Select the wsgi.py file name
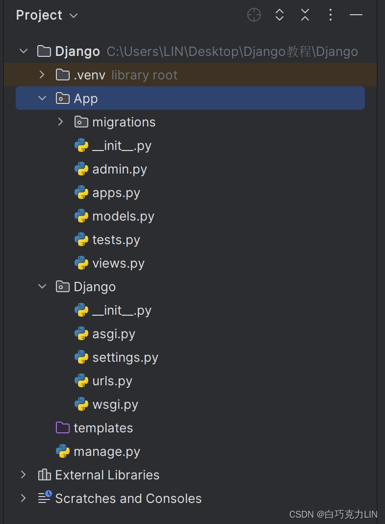 115,405
